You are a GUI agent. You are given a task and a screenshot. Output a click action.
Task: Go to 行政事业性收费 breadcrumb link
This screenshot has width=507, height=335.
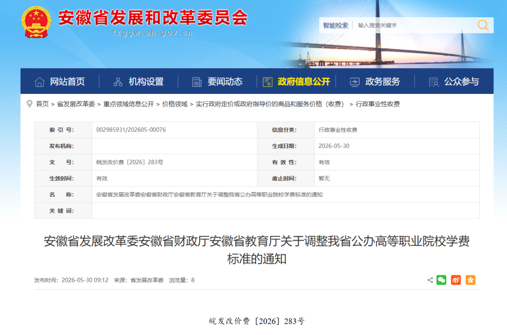[x=377, y=104]
